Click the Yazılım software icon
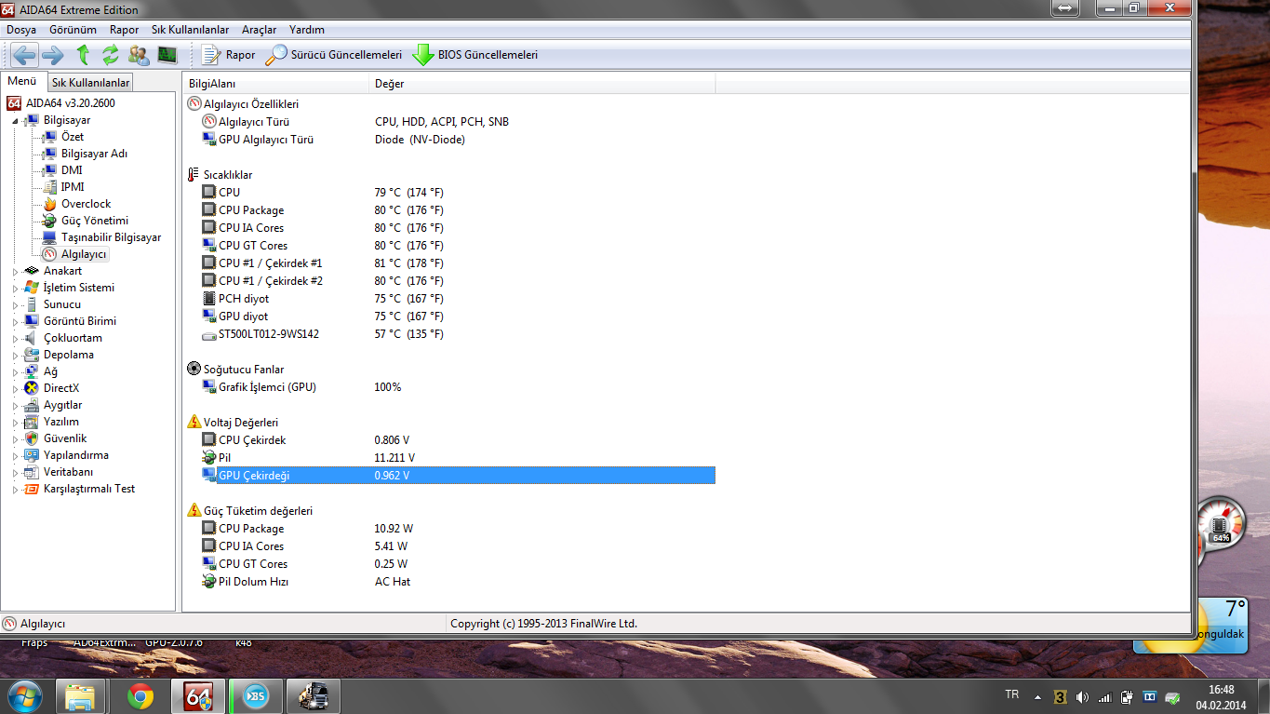 33,422
